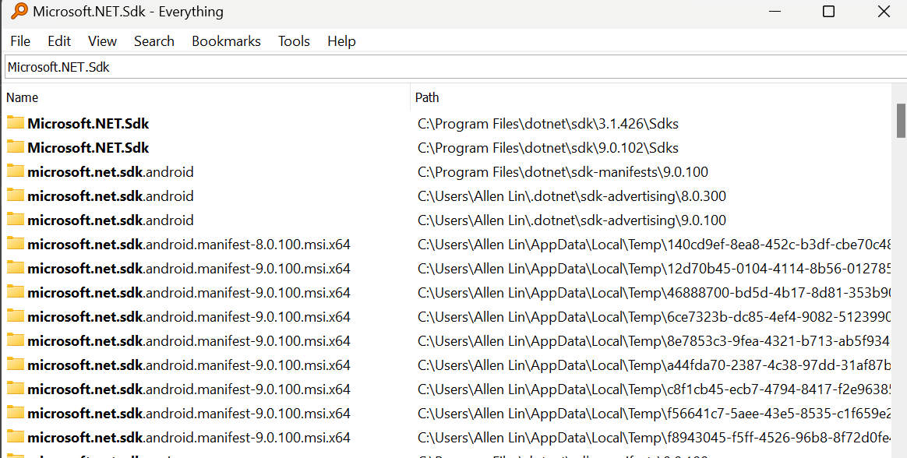
Task: Click path C:\Program Files\dotnet\sdk-manifests\9.0.100
Action: [x=563, y=171]
